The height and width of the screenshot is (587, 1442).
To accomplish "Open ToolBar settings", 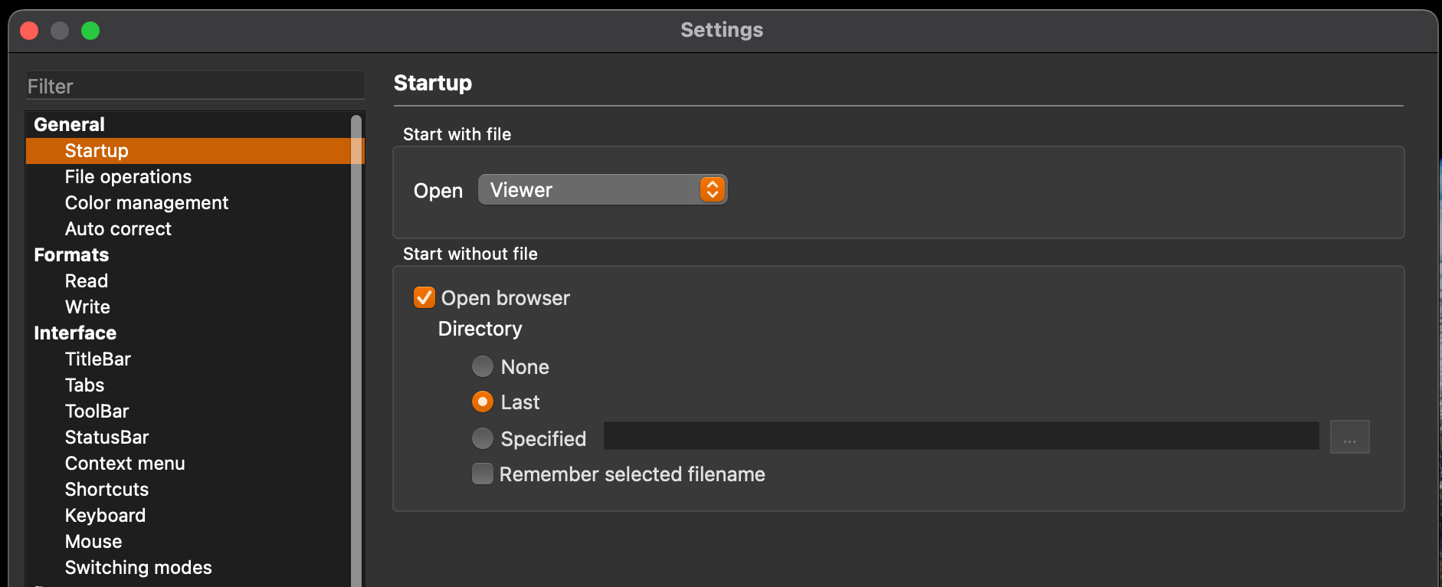I will pos(97,412).
